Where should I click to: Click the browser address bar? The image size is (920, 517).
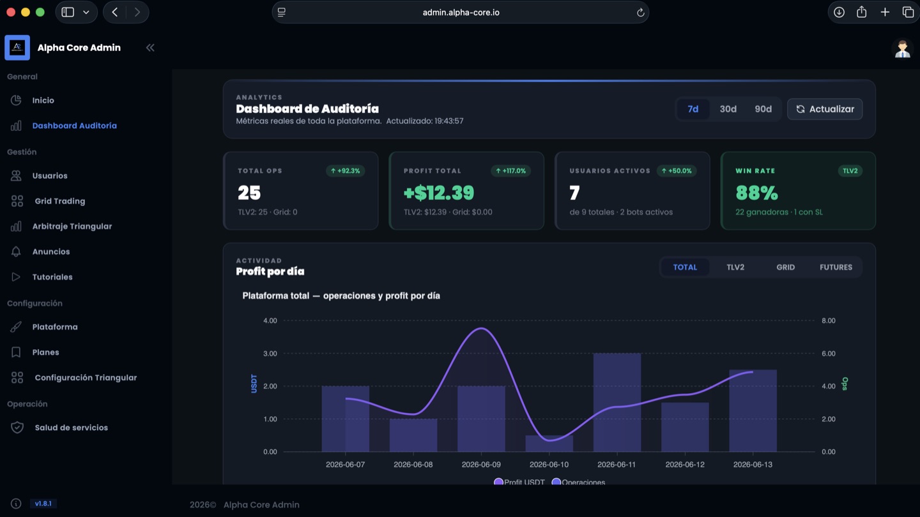pos(461,12)
